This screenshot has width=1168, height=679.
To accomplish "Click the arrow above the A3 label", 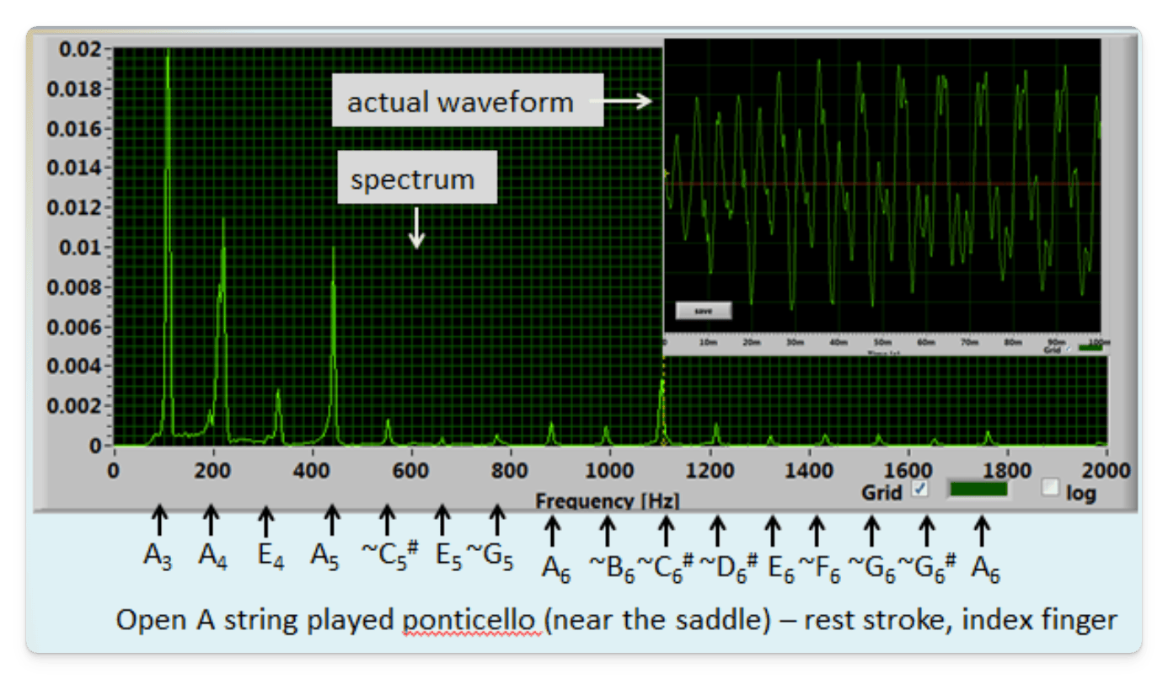I will (158, 520).
